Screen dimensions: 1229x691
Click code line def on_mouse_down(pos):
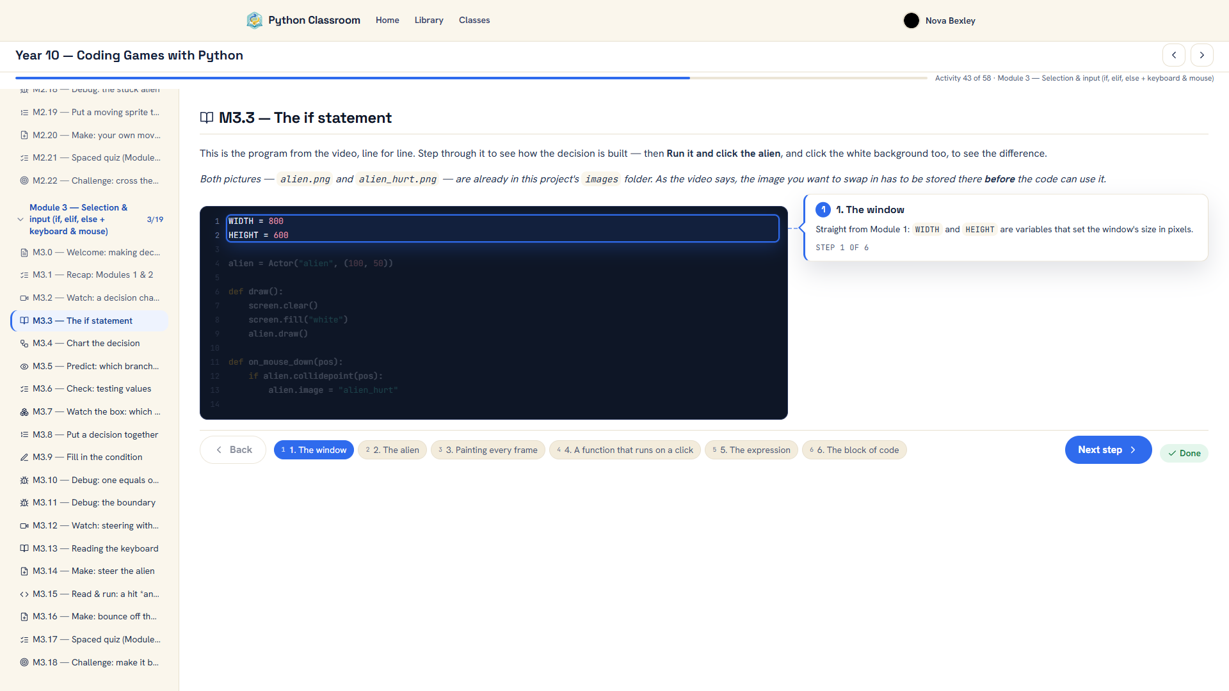click(x=285, y=362)
